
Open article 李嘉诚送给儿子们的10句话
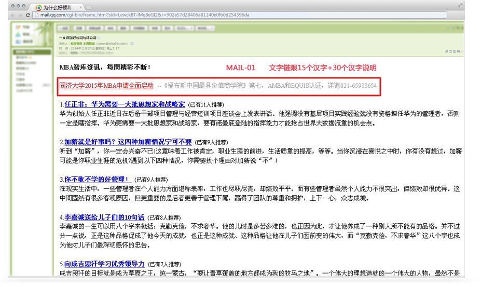coord(104,217)
